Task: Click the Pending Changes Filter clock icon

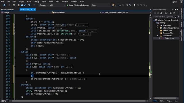Action: pyautogui.click(x=166, y=13)
